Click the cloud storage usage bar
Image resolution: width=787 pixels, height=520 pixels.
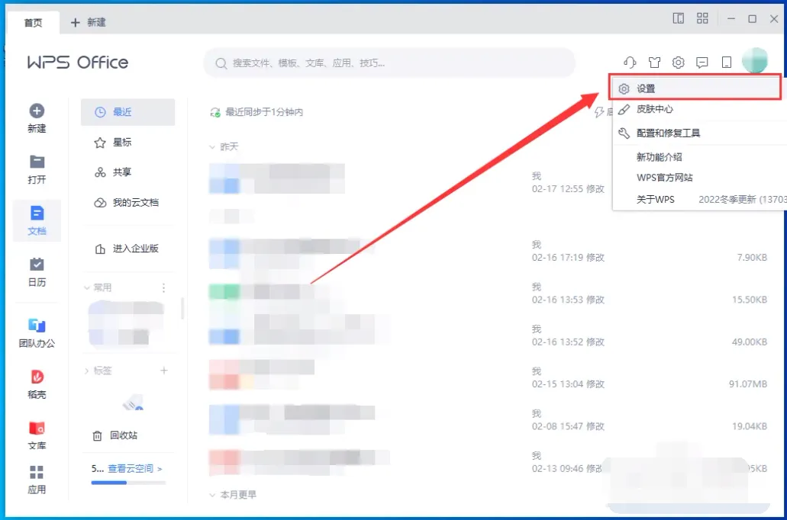(128, 483)
